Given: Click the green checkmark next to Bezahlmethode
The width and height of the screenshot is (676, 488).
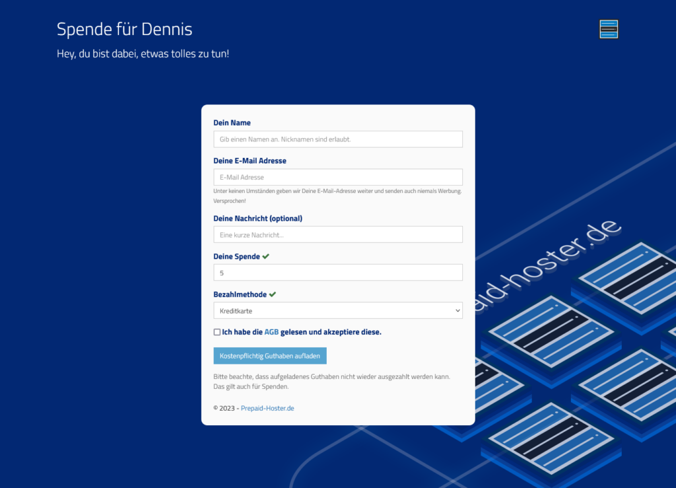Looking at the screenshot, I should pos(273,294).
